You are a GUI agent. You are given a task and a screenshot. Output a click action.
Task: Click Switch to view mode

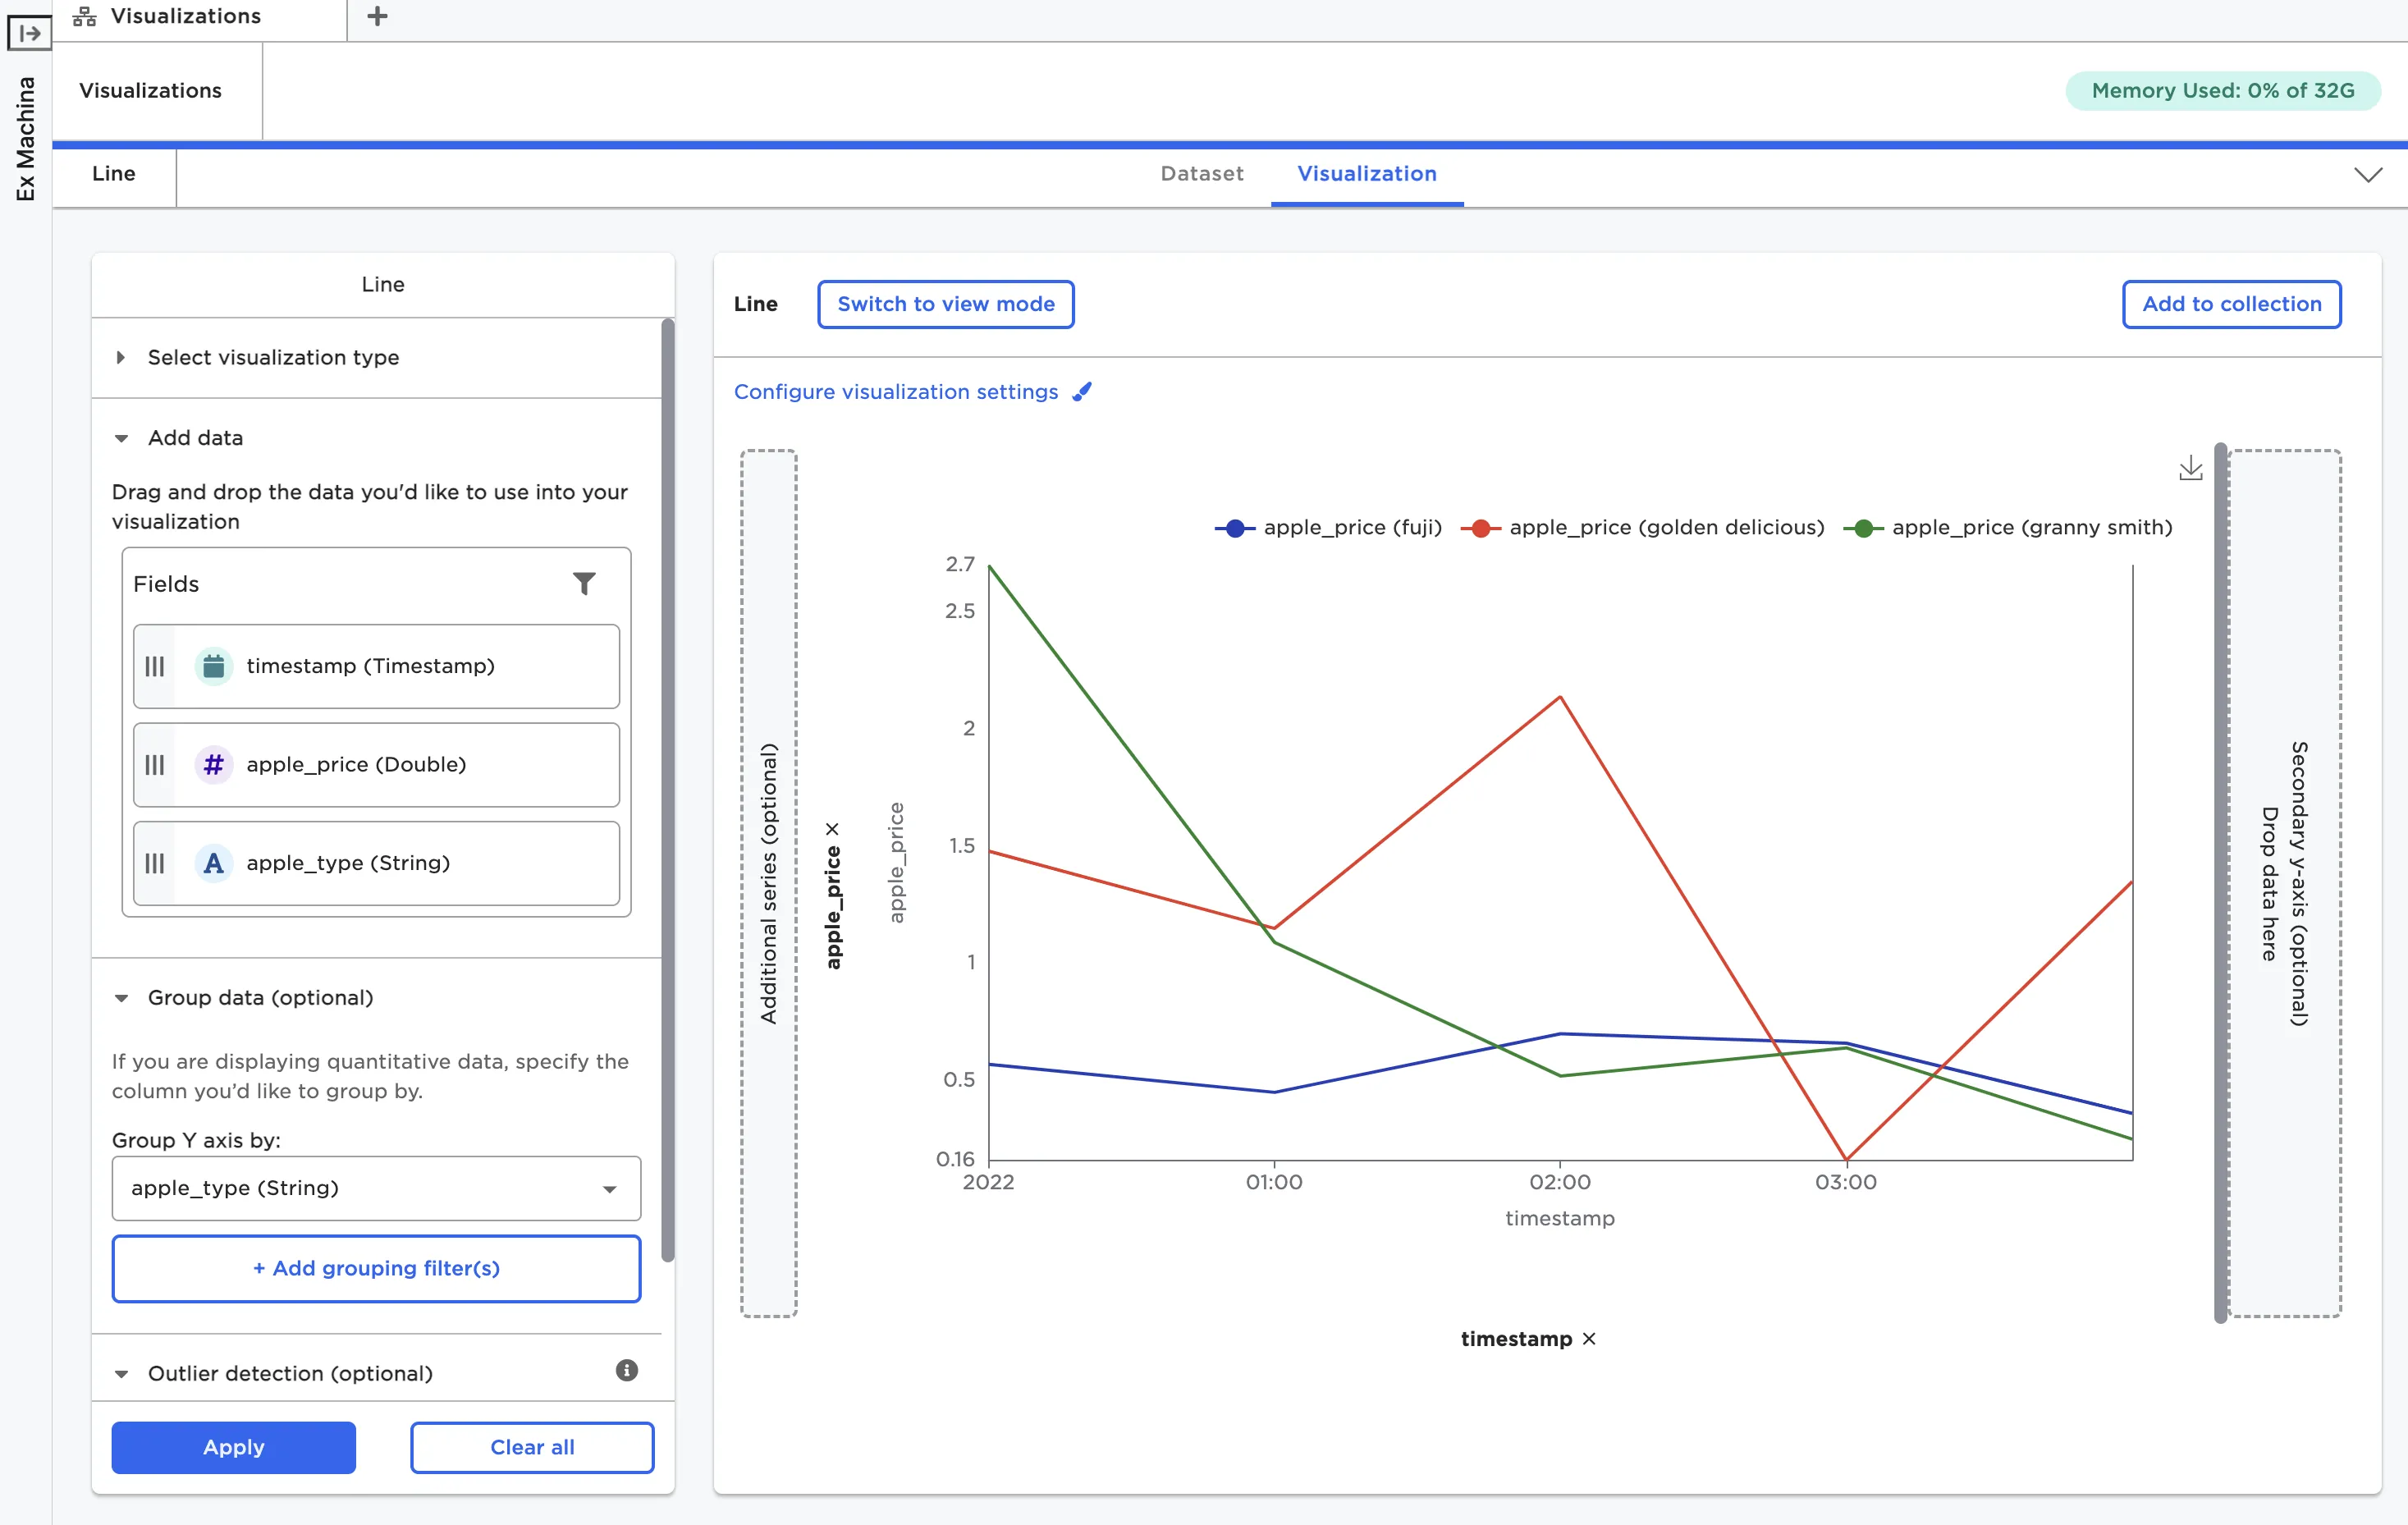[945, 304]
